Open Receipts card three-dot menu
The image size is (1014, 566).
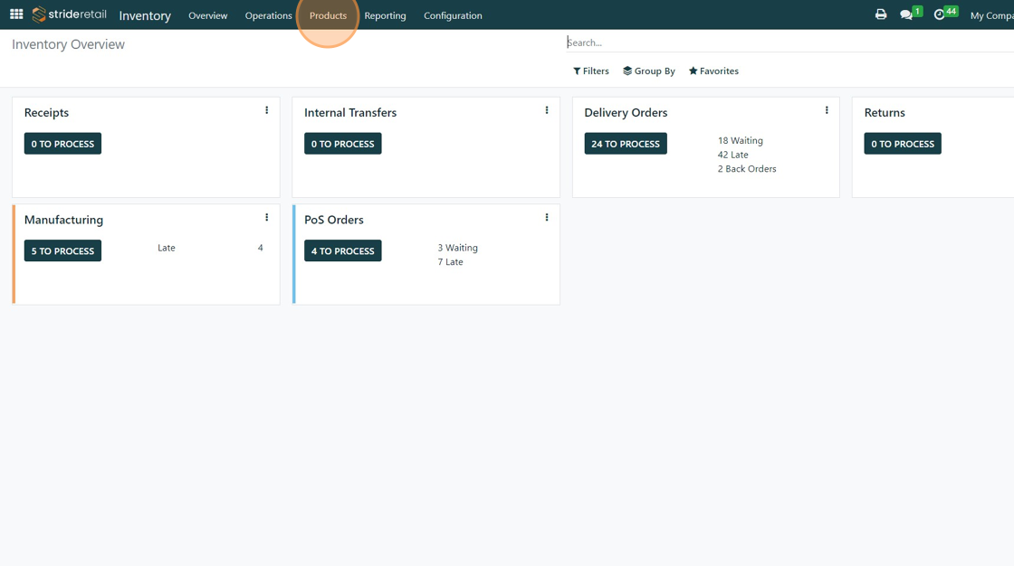click(x=266, y=110)
